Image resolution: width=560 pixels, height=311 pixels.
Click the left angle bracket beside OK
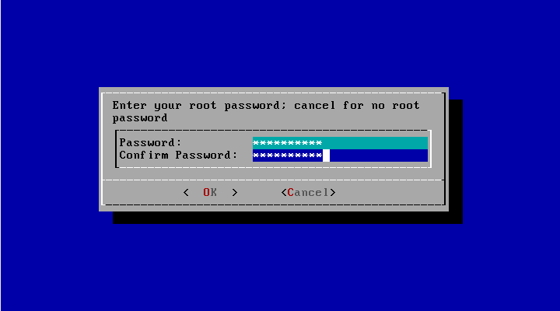[186, 193]
